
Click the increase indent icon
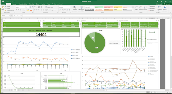tap(44, 10)
